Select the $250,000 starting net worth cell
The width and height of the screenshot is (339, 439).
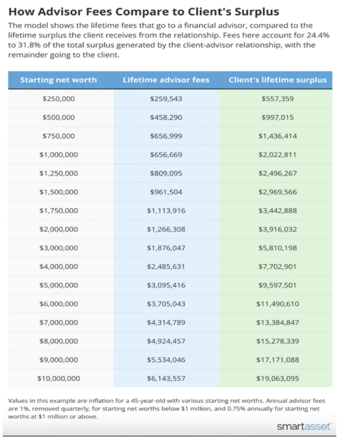(59, 99)
